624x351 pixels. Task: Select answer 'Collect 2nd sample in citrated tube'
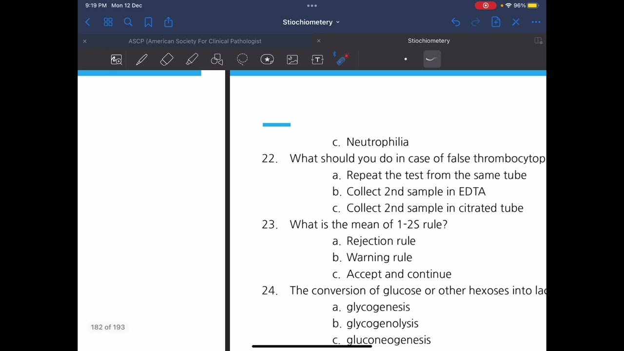435,208
